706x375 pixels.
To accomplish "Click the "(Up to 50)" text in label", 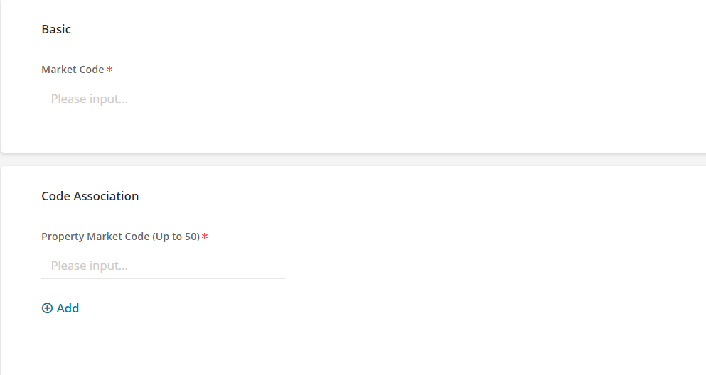I will (x=176, y=237).
